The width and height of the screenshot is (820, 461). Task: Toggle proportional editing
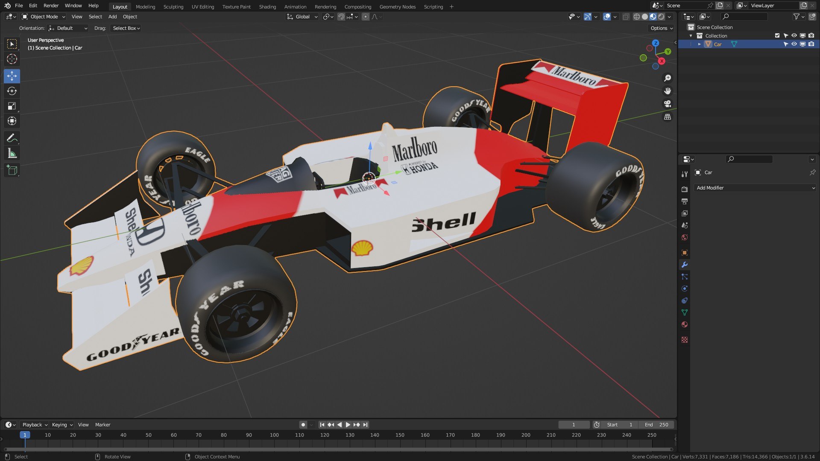click(x=366, y=17)
